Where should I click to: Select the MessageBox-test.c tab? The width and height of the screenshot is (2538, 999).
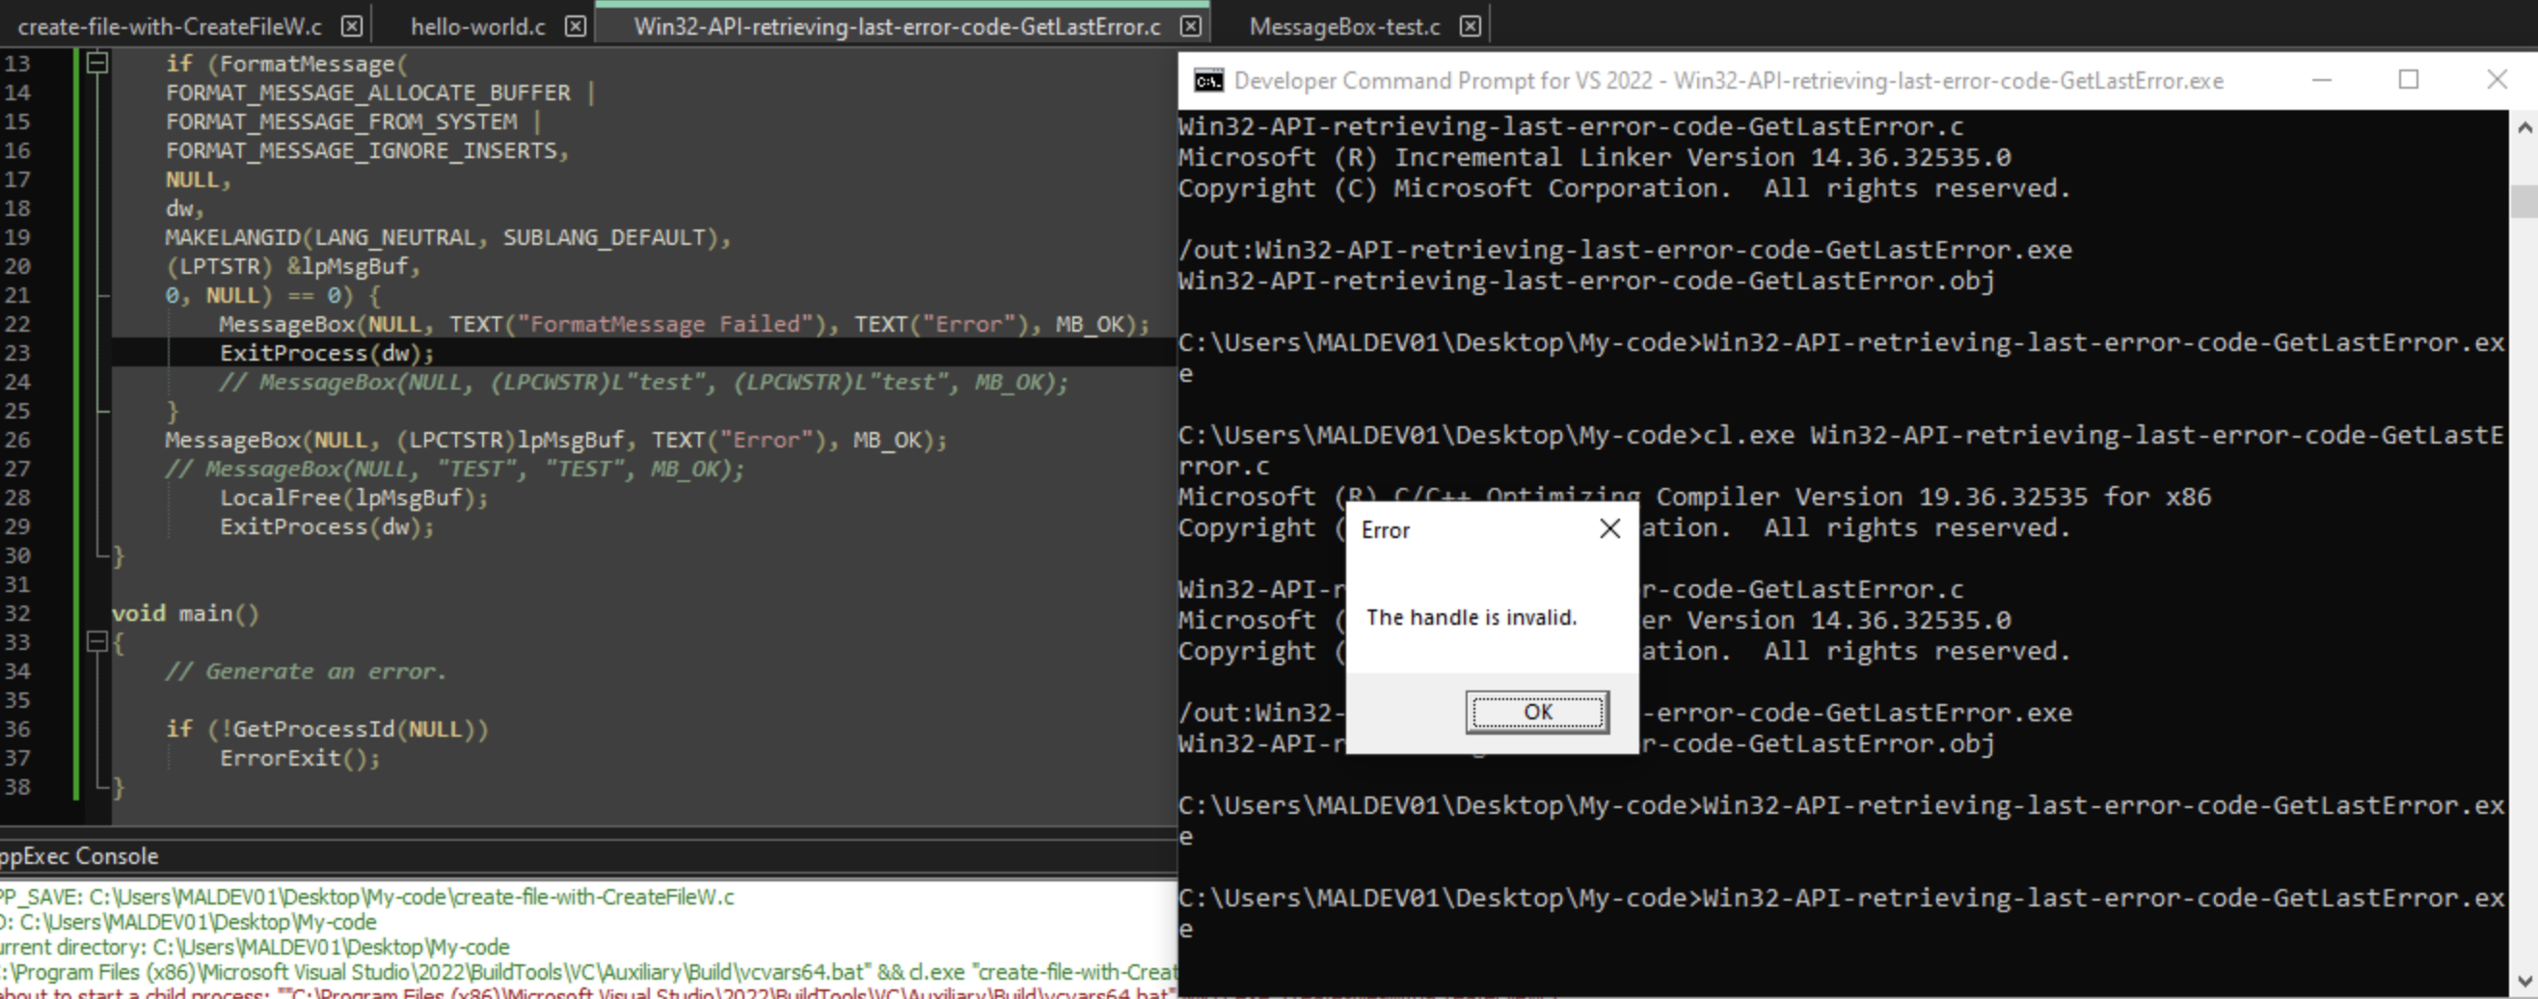click(1344, 27)
